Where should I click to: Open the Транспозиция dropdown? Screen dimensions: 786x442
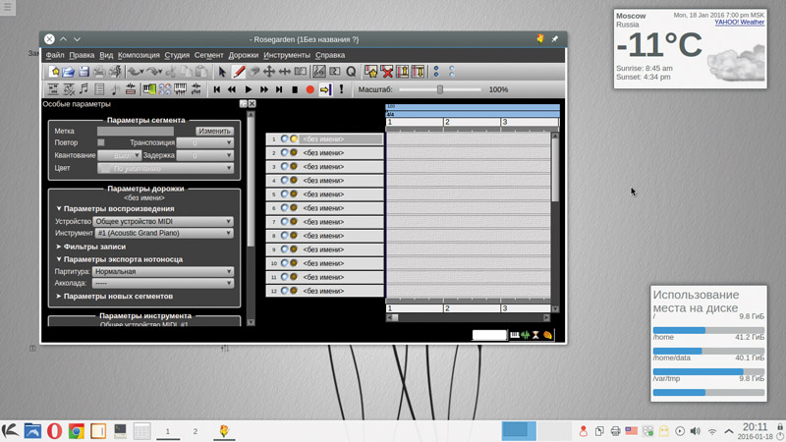(205, 142)
